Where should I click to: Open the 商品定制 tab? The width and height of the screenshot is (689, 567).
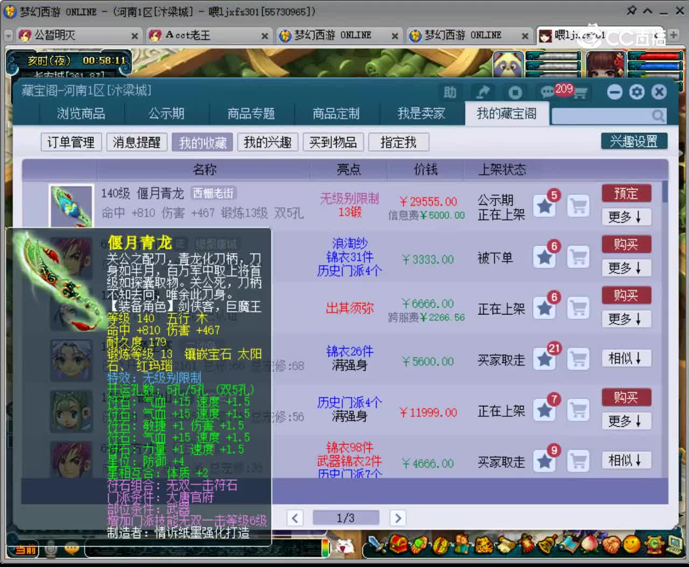(x=336, y=114)
